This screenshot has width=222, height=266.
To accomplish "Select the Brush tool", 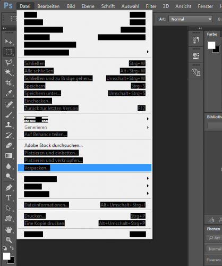I will coord(8,115).
